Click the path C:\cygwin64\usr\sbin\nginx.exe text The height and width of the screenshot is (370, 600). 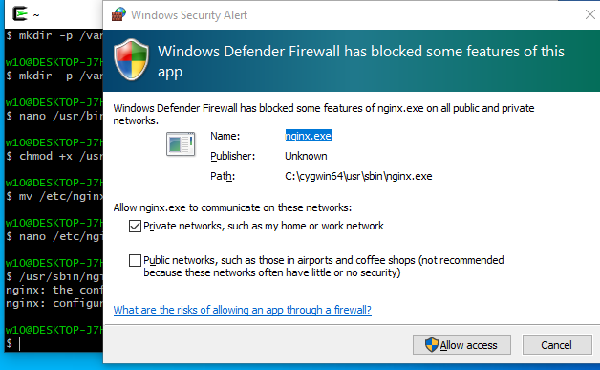pos(358,176)
